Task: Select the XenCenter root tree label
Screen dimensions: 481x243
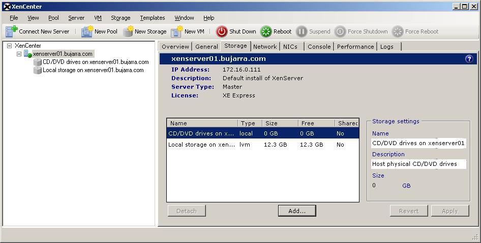Action: pos(27,46)
